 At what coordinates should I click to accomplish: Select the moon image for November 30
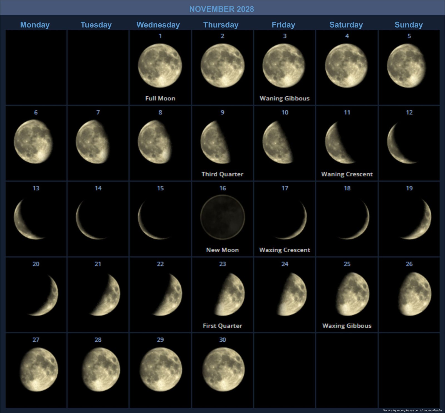pos(223,369)
